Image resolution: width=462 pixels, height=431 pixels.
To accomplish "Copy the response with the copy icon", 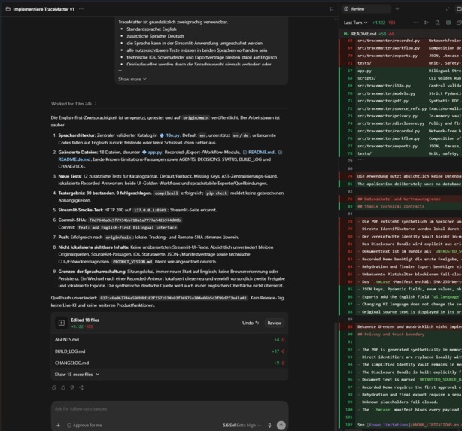I will pos(54,387).
